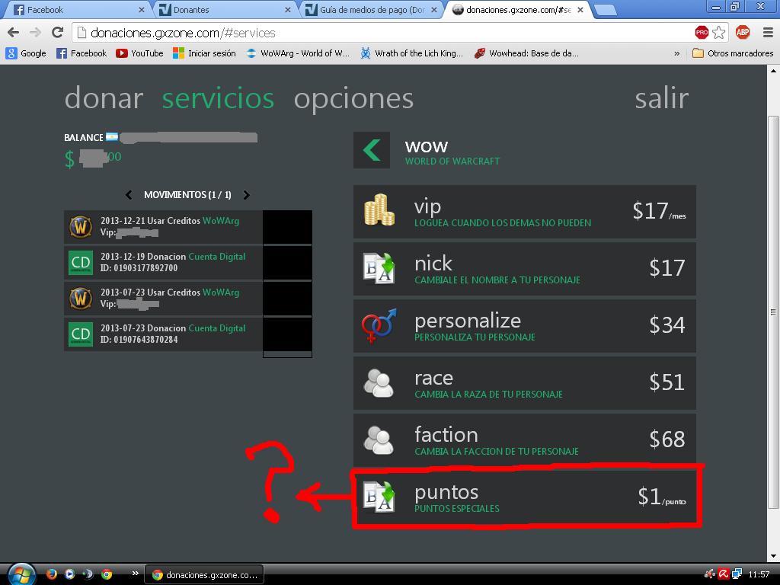Expand the quick launch overflow chevron
780x585 pixels.
[x=135, y=573]
